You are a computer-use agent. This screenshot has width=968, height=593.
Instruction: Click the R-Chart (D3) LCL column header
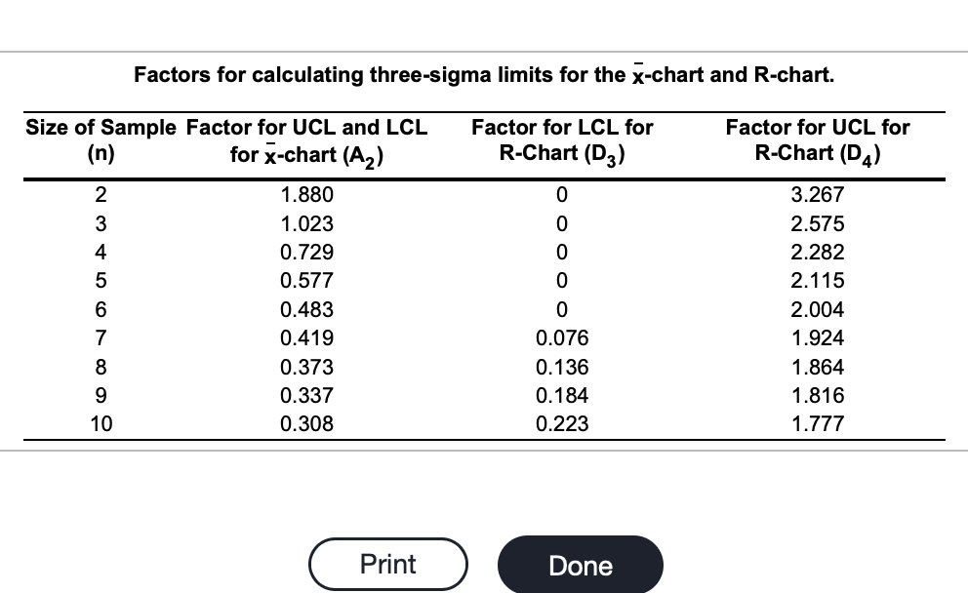(x=562, y=140)
